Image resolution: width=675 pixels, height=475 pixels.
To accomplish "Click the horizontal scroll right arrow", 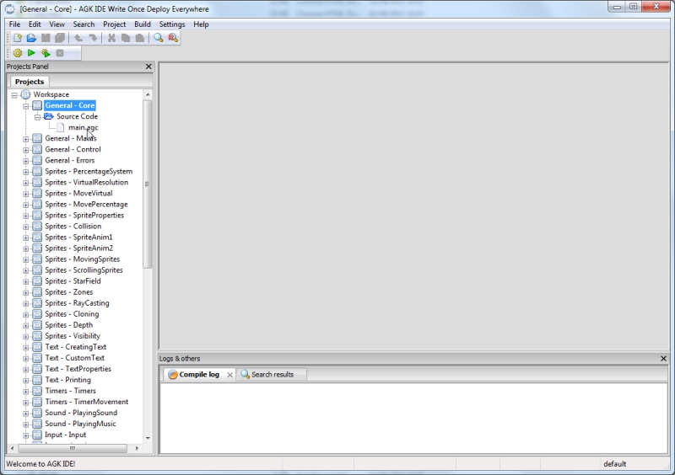I will coord(137,448).
